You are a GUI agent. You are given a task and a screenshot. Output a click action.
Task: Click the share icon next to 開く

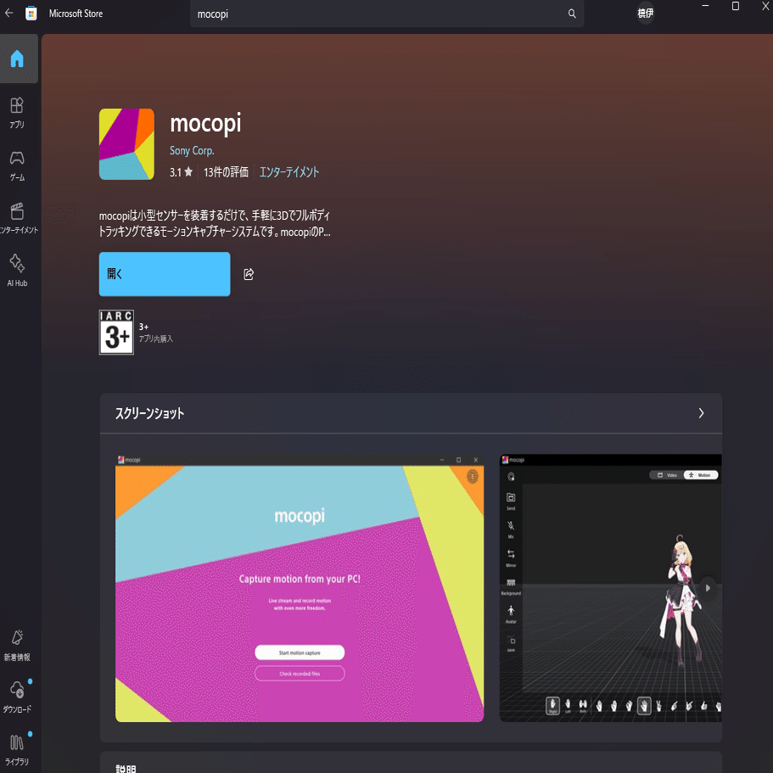click(x=248, y=273)
